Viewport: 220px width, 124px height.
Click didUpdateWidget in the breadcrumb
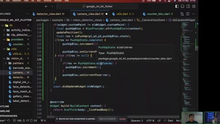pos(184,20)
